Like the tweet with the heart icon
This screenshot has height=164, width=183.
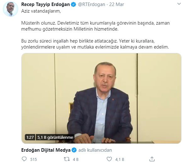click(109, 159)
